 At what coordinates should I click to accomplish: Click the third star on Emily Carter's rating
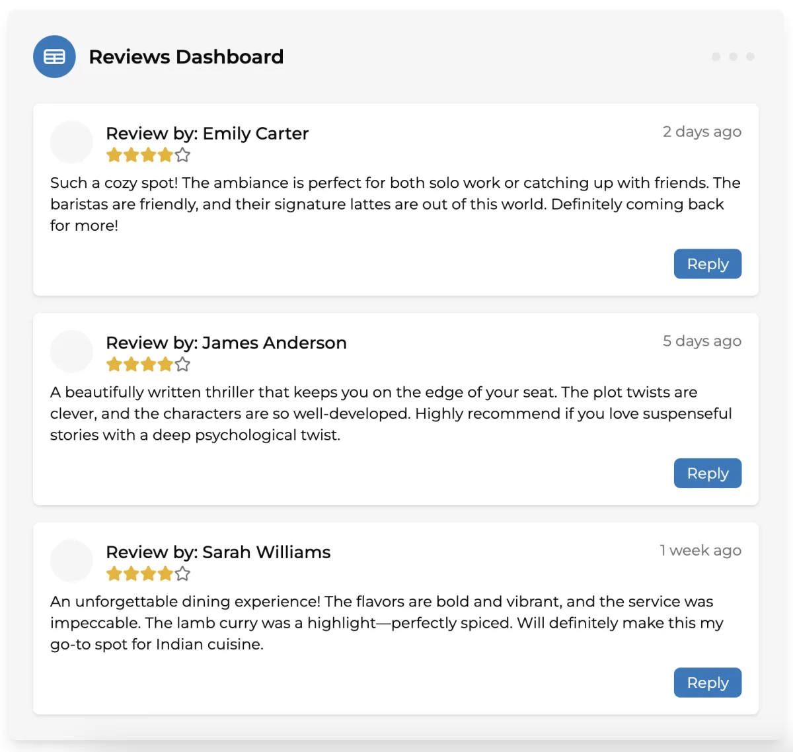tap(149, 155)
